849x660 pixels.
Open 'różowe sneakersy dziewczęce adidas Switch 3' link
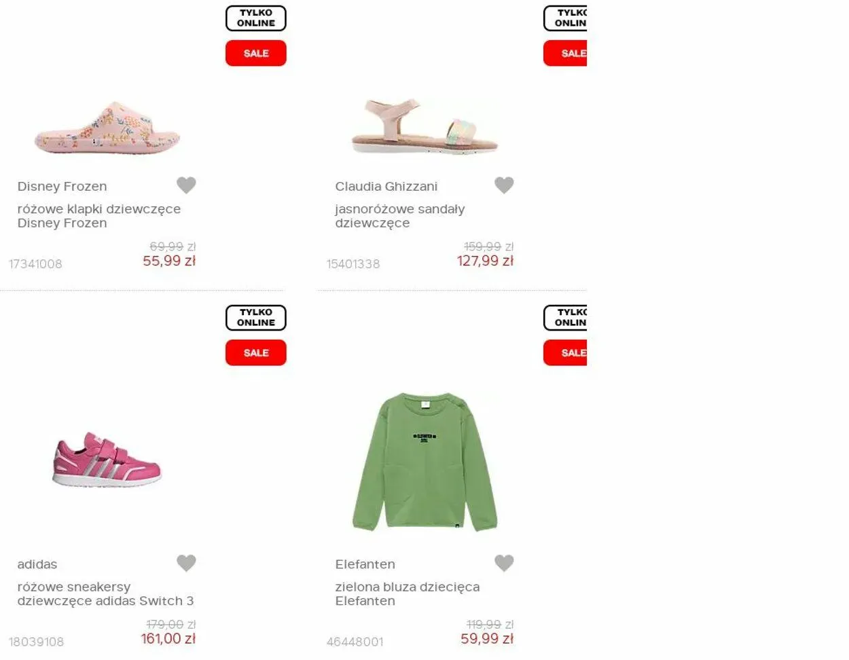point(105,594)
